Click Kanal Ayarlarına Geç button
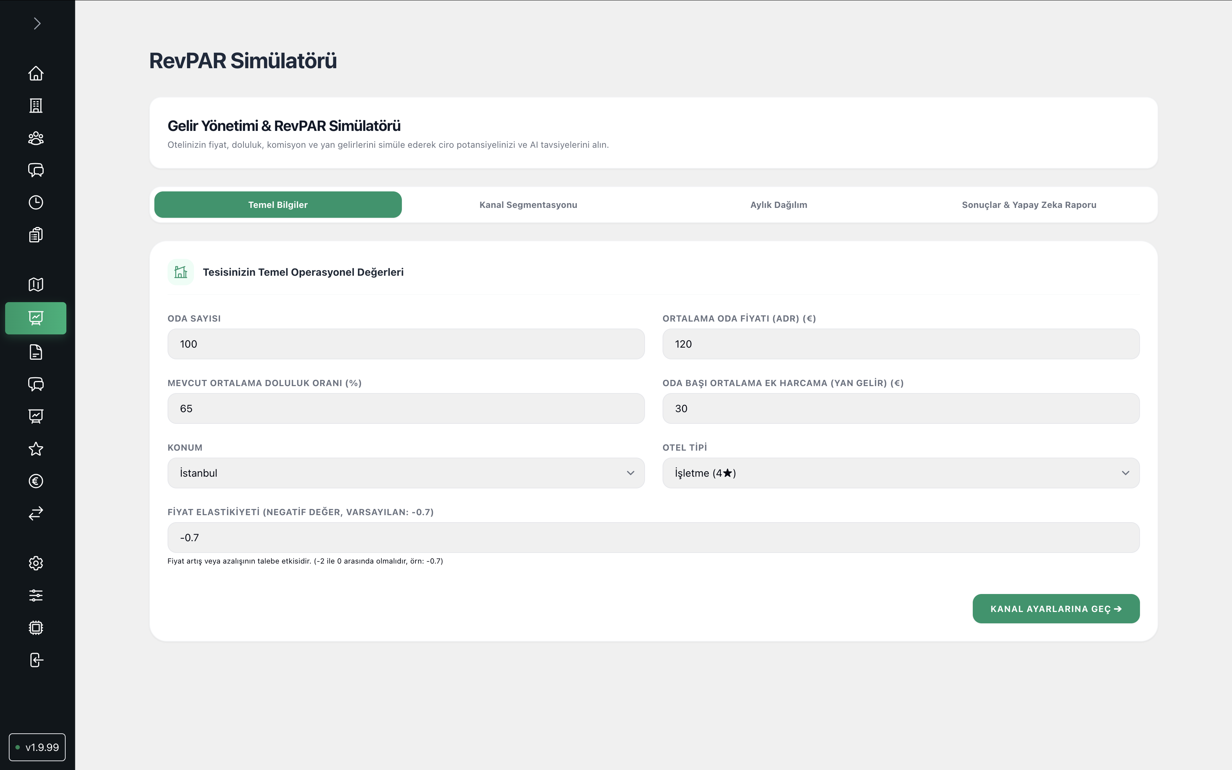 click(x=1056, y=609)
